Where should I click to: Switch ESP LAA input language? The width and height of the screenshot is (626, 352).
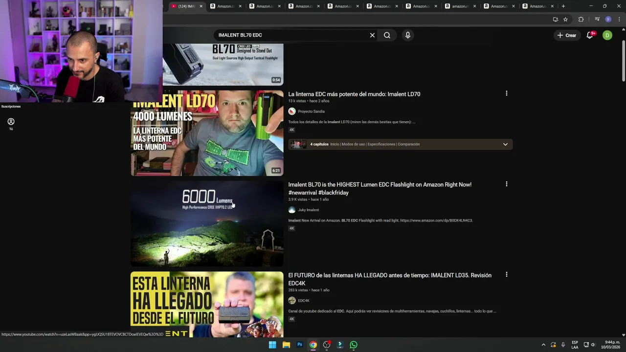(575, 345)
